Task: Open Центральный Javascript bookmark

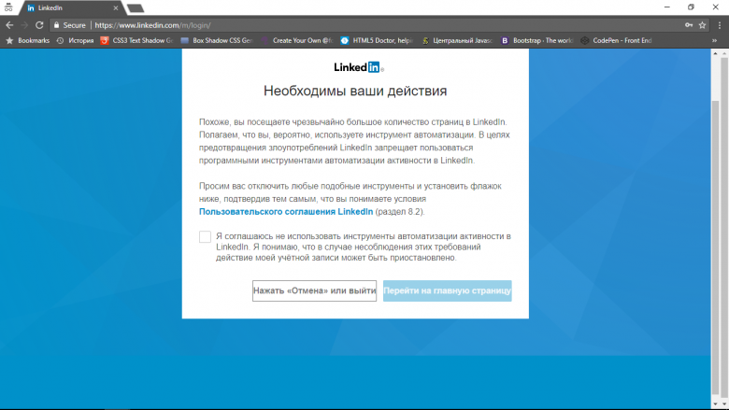Action: [457, 40]
